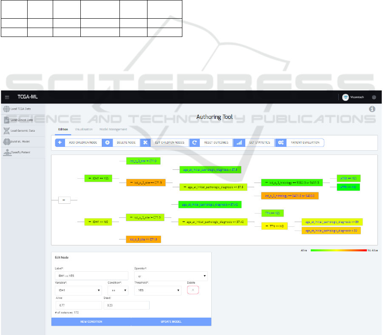Click the Load Genomic Data DNA icon

click(x=6, y=130)
